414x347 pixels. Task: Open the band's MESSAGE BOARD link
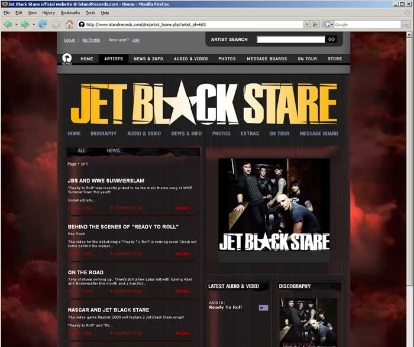(x=319, y=134)
